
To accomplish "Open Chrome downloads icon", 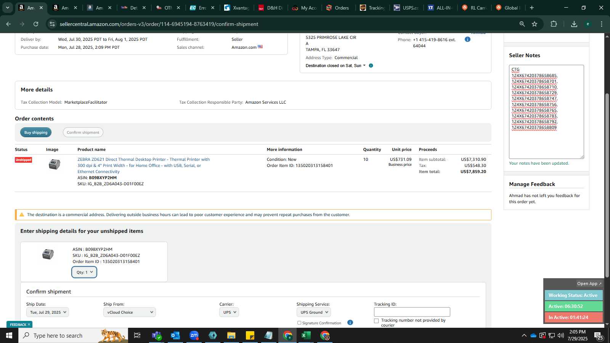I will click(574, 24).
